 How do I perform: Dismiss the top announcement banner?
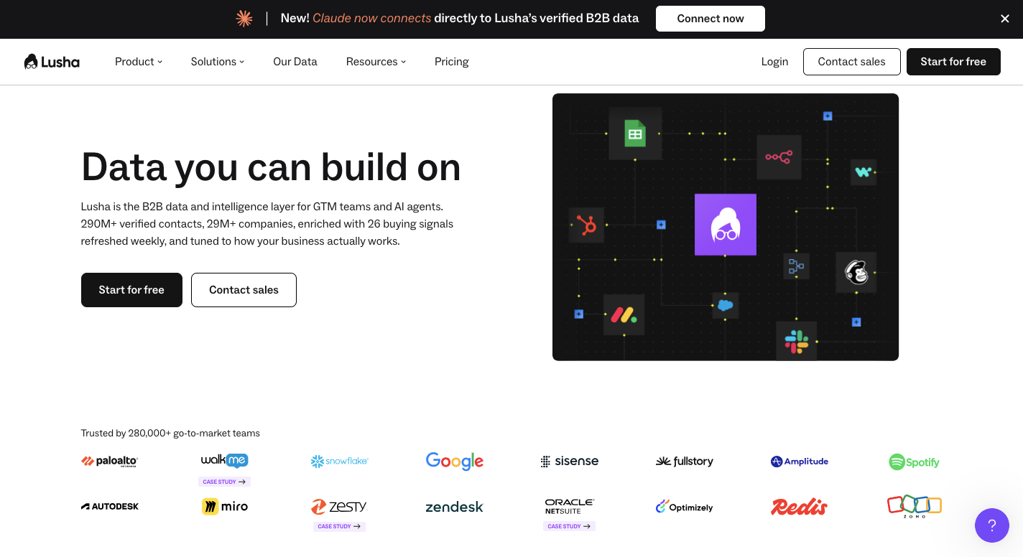click(x=1005, y=19)
